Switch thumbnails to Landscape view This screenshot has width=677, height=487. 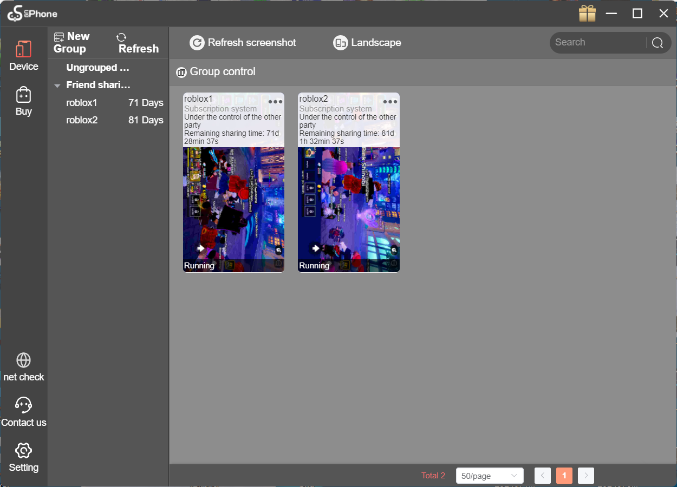click(x=367, y=43)
